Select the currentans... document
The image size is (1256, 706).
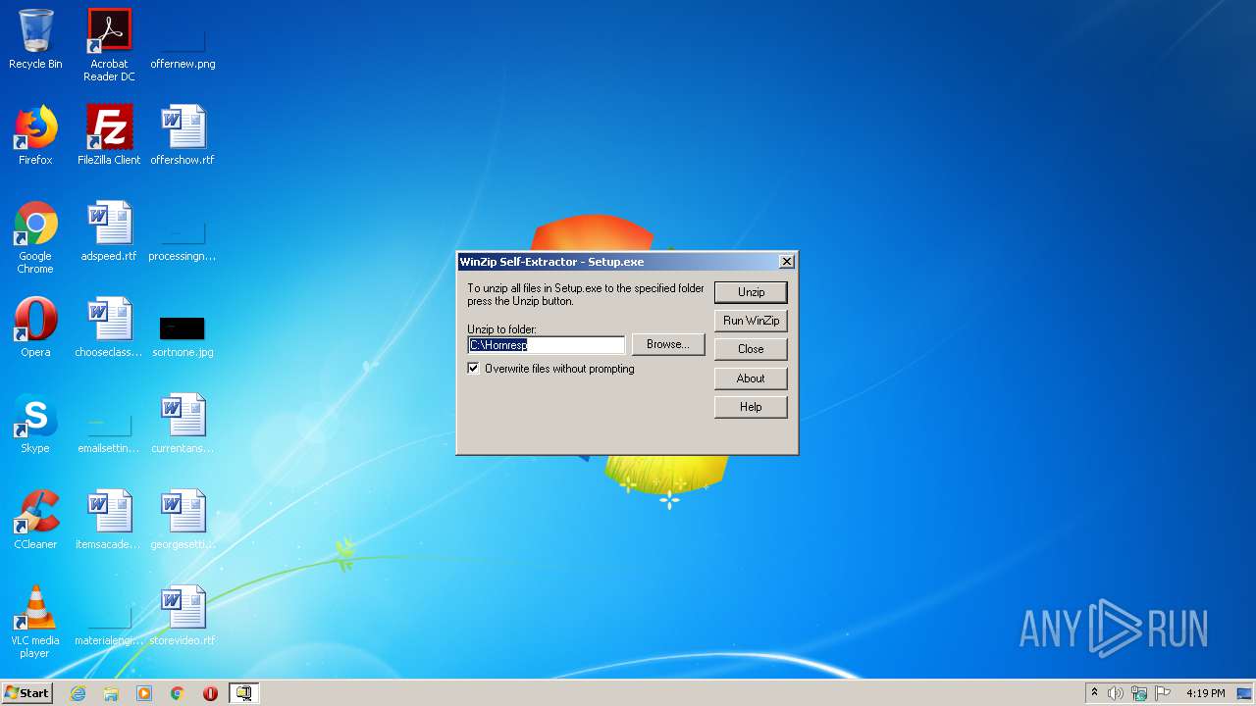(x=183, y=424)
